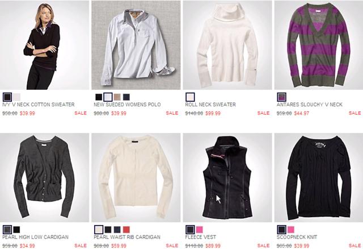This screenshot has width=363, height=249.
Task: Select pink swatch for Scoopneck Knit
Action: coord(291,230)
